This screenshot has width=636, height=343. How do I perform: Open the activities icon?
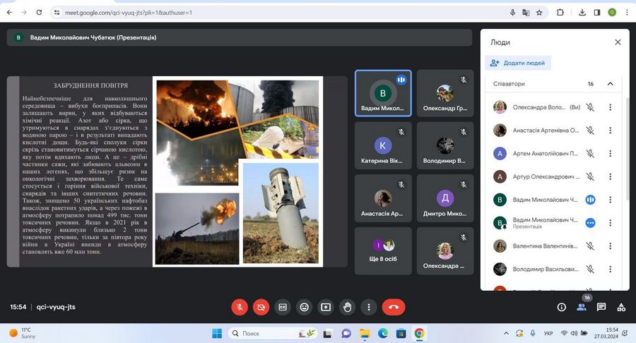621,307
